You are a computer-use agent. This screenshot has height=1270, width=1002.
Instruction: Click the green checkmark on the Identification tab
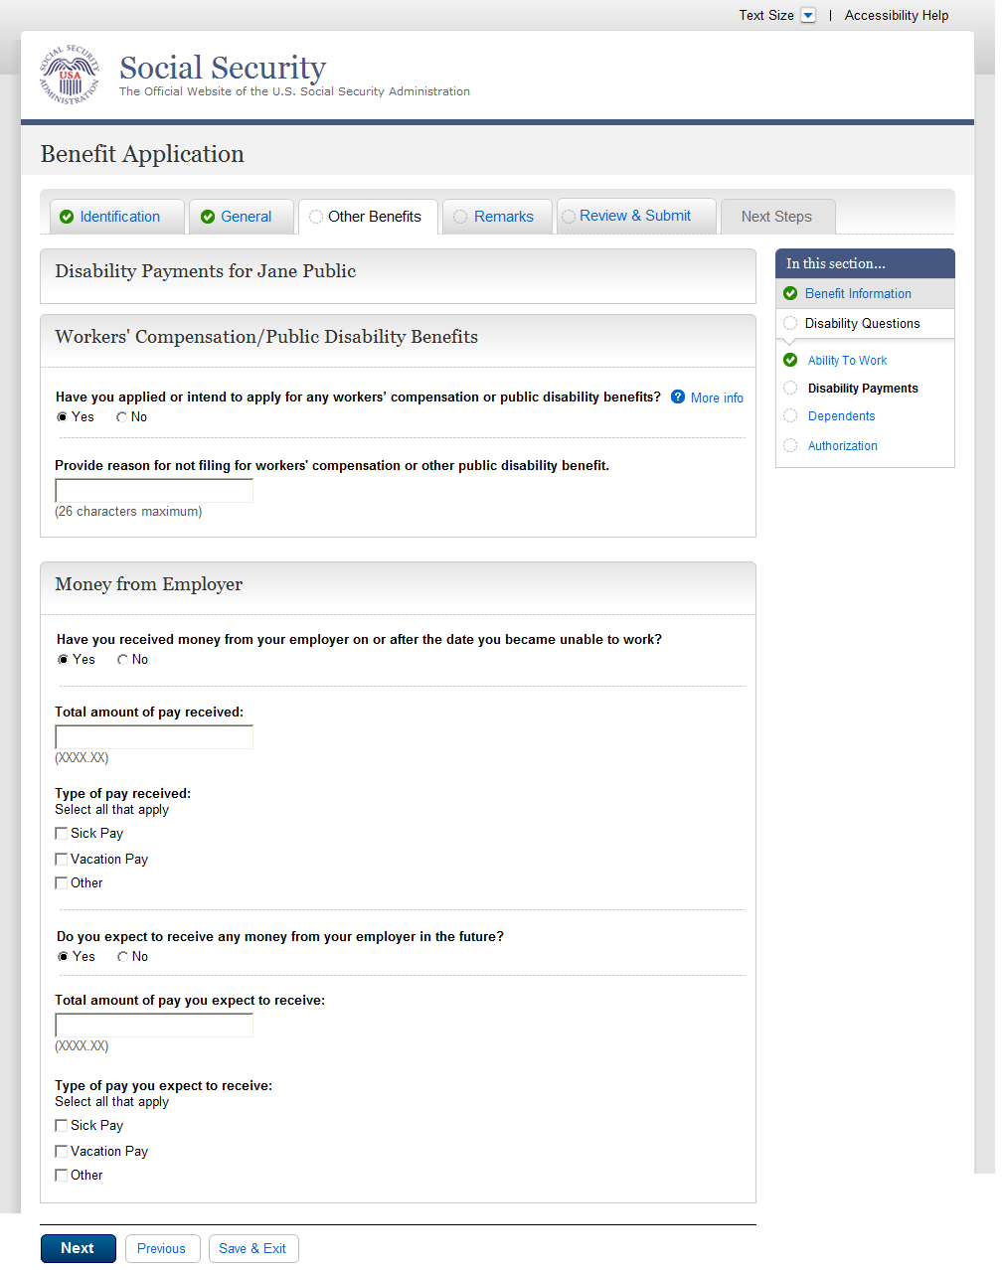(67, 217)
